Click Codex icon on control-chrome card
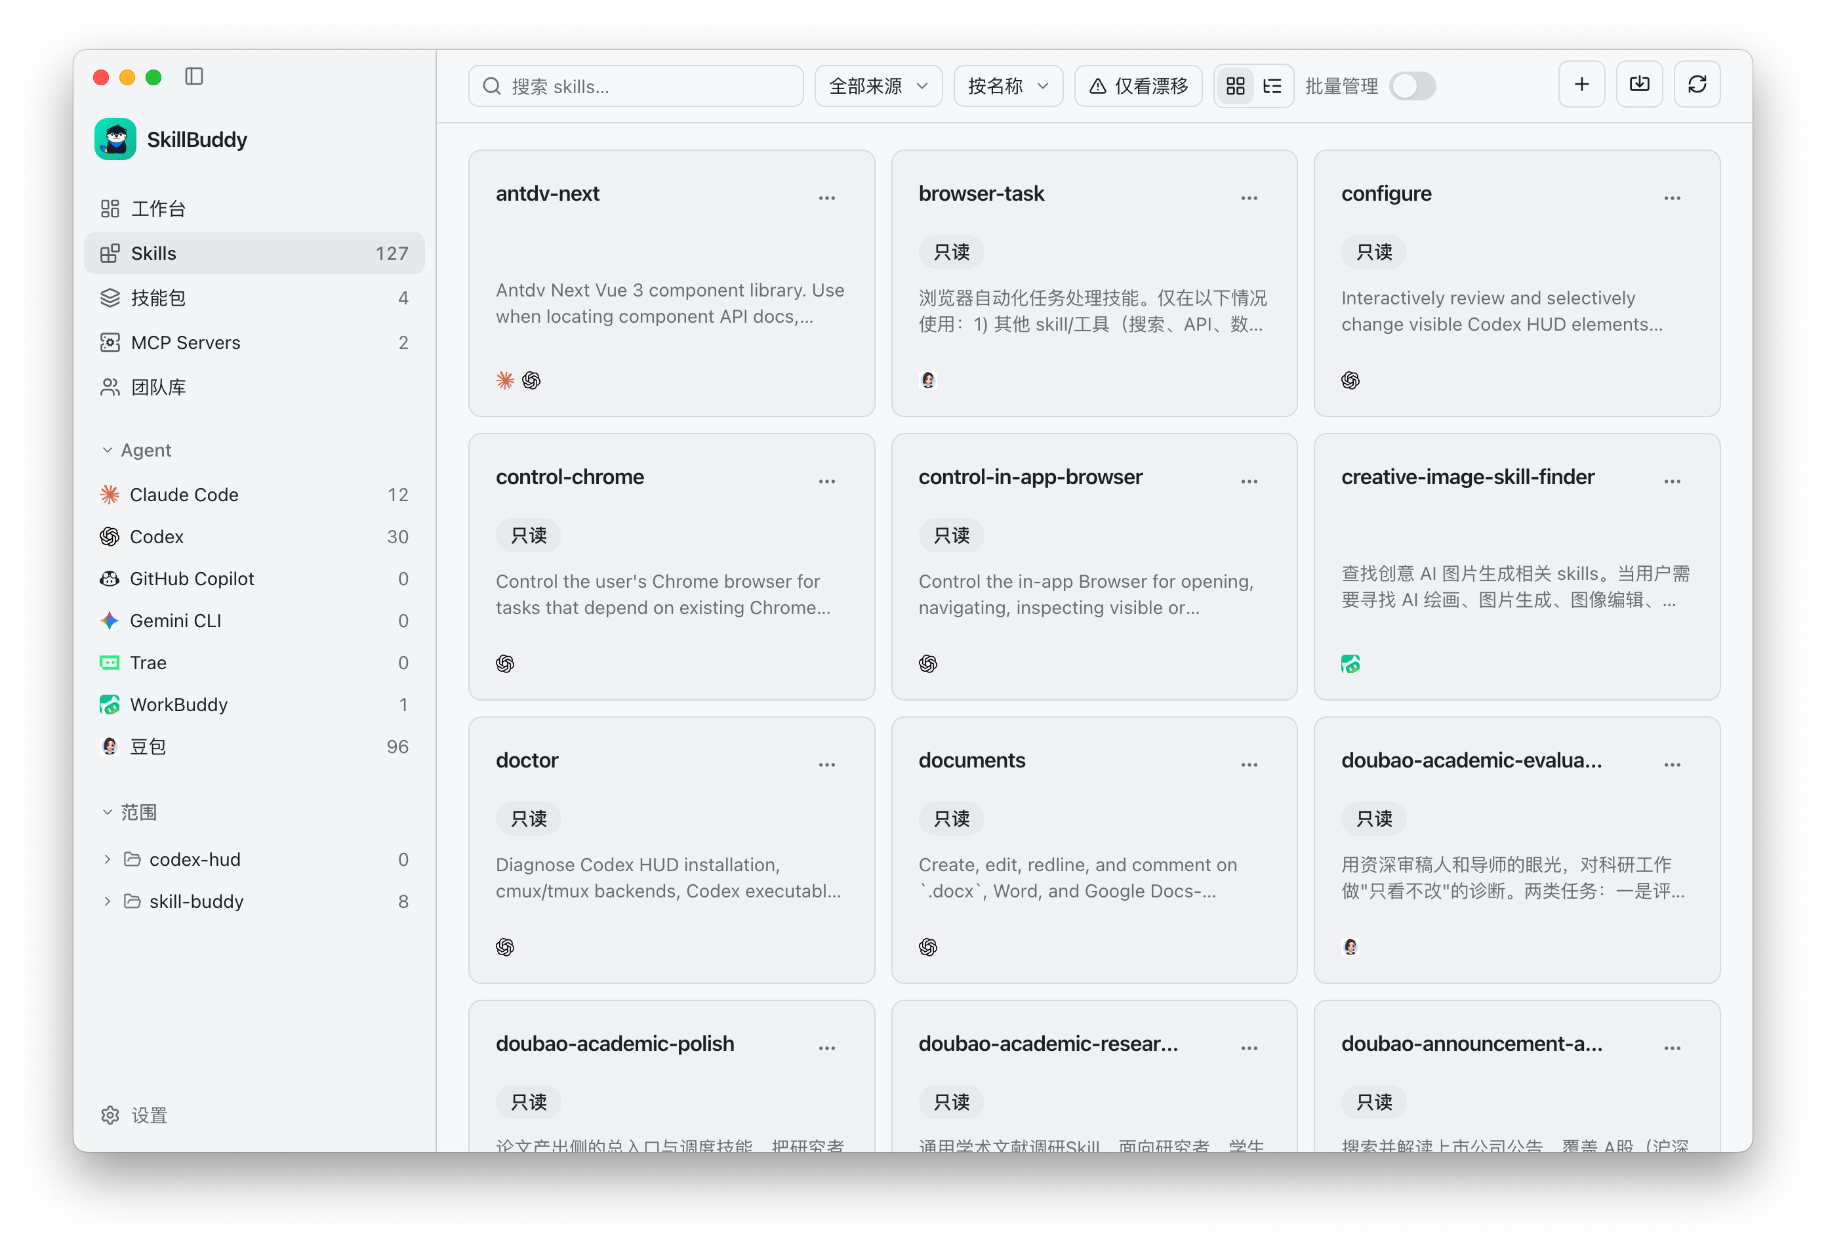This screenshot has width=1826, height=1249. click(505, 665)
